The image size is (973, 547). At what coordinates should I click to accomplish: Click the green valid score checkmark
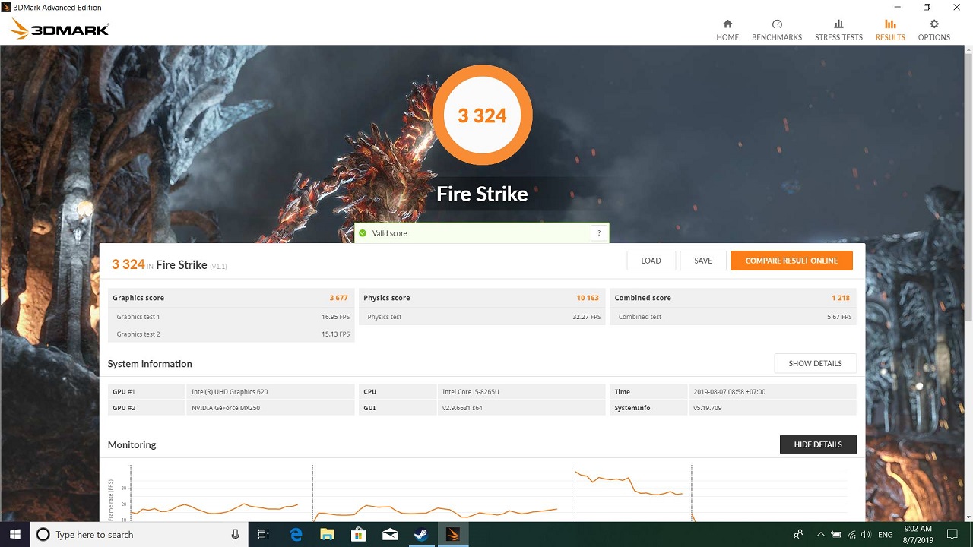point(363,233)
